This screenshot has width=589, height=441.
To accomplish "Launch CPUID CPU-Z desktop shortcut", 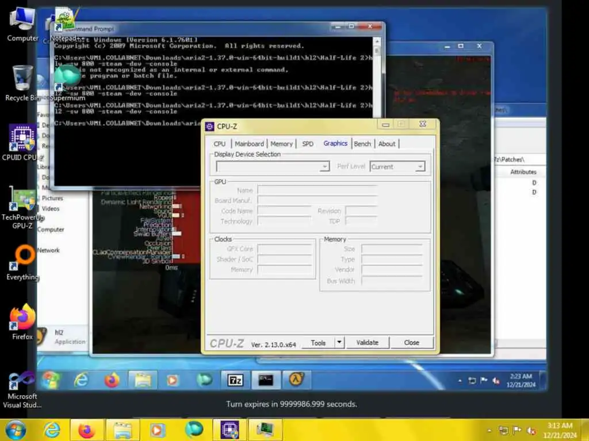I will click(x=22, y=143).
